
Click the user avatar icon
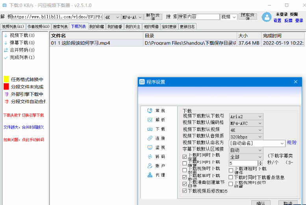(267, 17)
